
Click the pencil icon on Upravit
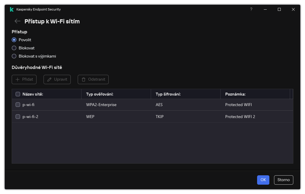[x=49, y=79]
